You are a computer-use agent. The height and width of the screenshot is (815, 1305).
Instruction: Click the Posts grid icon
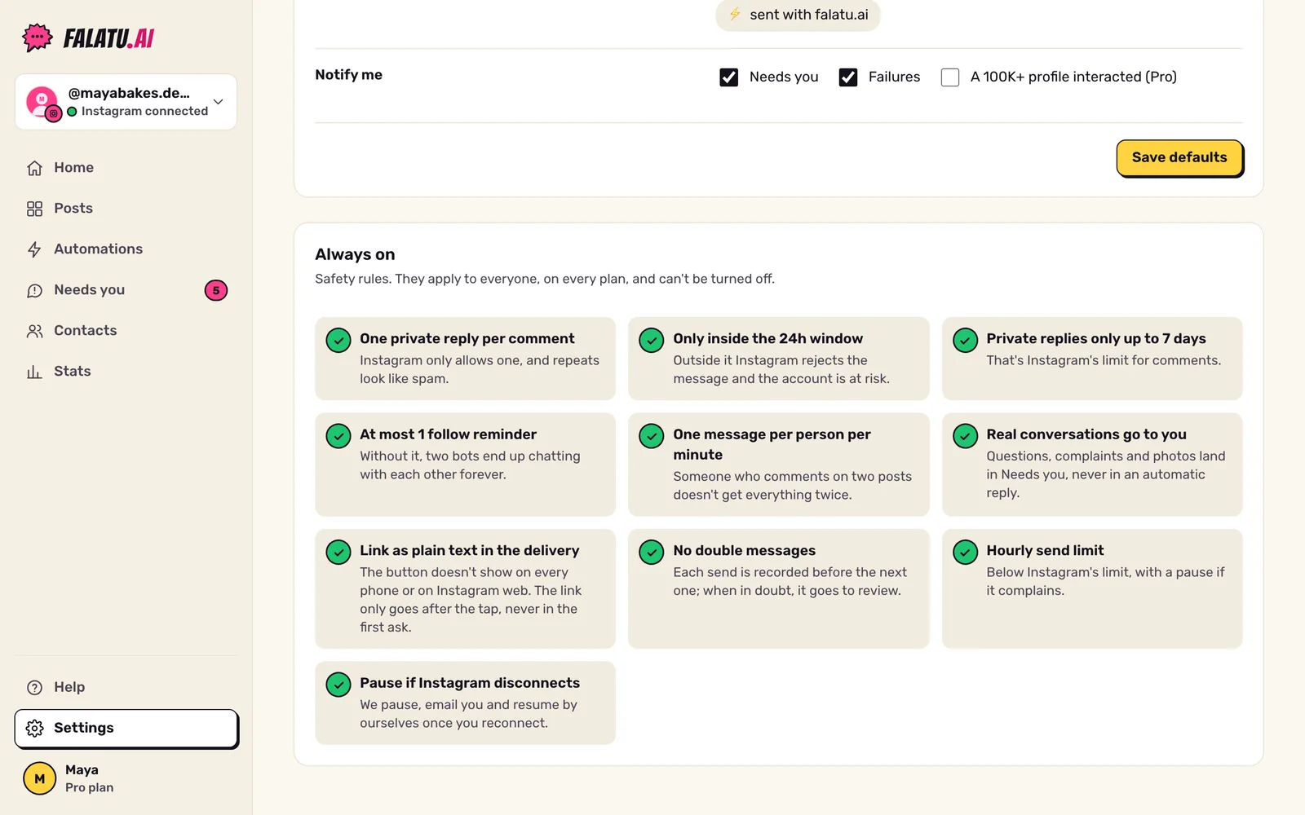pyautogui.click(x=34, y=209)
